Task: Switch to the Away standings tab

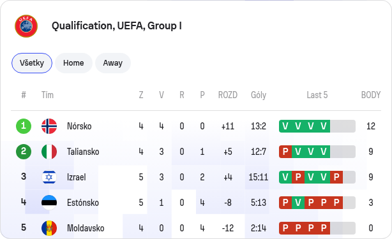Action: pos(113,63)
